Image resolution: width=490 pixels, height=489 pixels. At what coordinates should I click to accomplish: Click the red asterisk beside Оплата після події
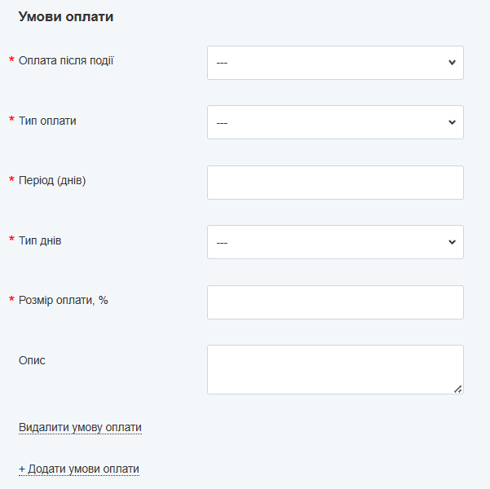[x=11, y=61]
